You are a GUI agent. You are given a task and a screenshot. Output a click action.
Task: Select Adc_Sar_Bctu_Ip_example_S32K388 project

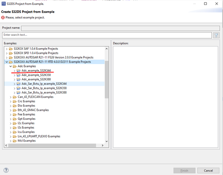pyautogui.click(x=44, y=93)
